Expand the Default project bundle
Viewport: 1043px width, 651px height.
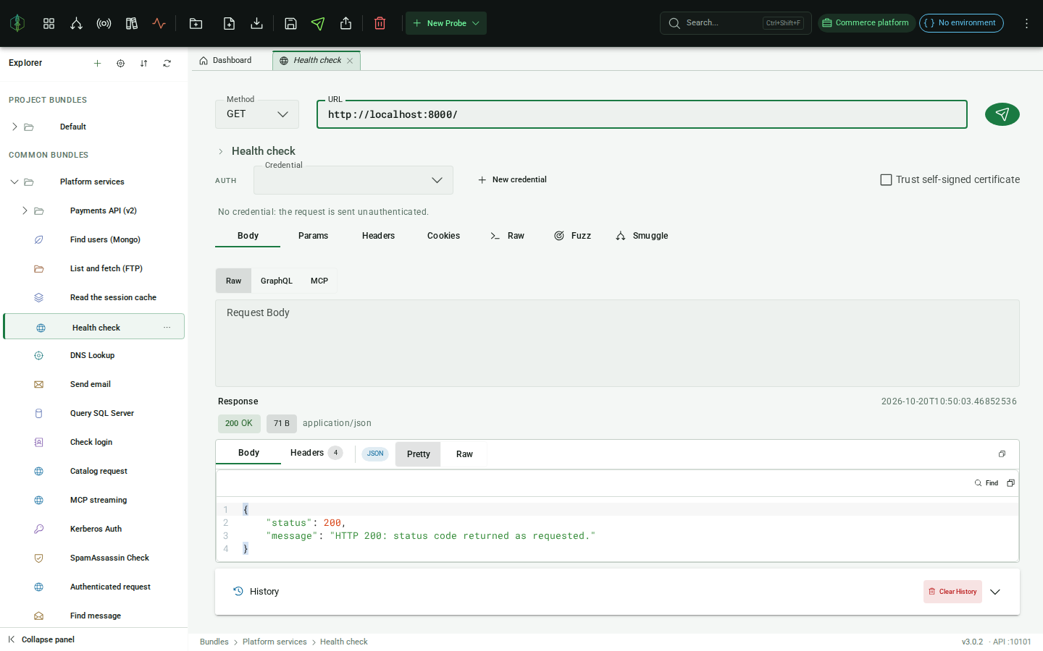tap(14, 127)
